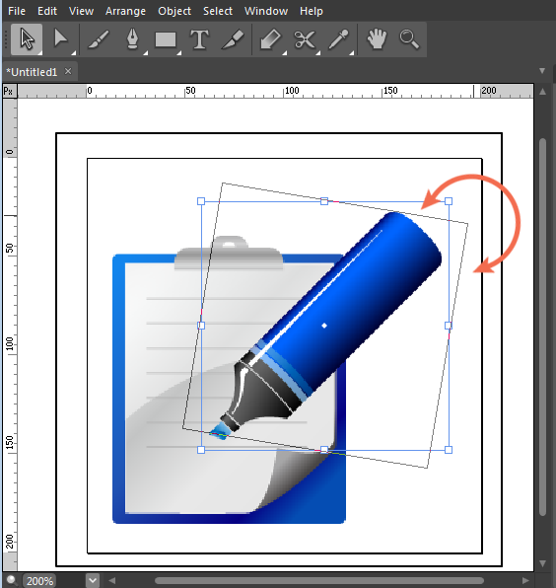Select the Rectangle shape tool
Viewport: 556px width, 588px height.
pos(166,39)
